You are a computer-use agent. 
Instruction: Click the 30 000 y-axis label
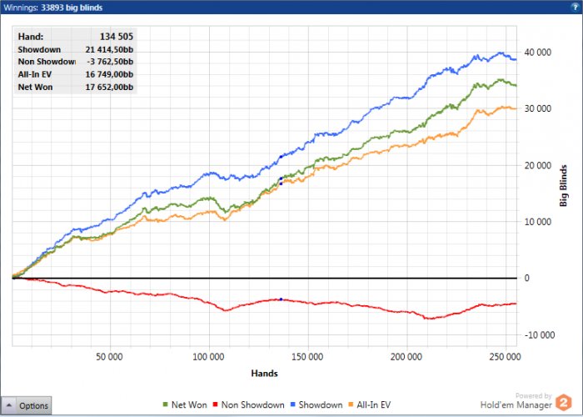(x=538, y=108)
